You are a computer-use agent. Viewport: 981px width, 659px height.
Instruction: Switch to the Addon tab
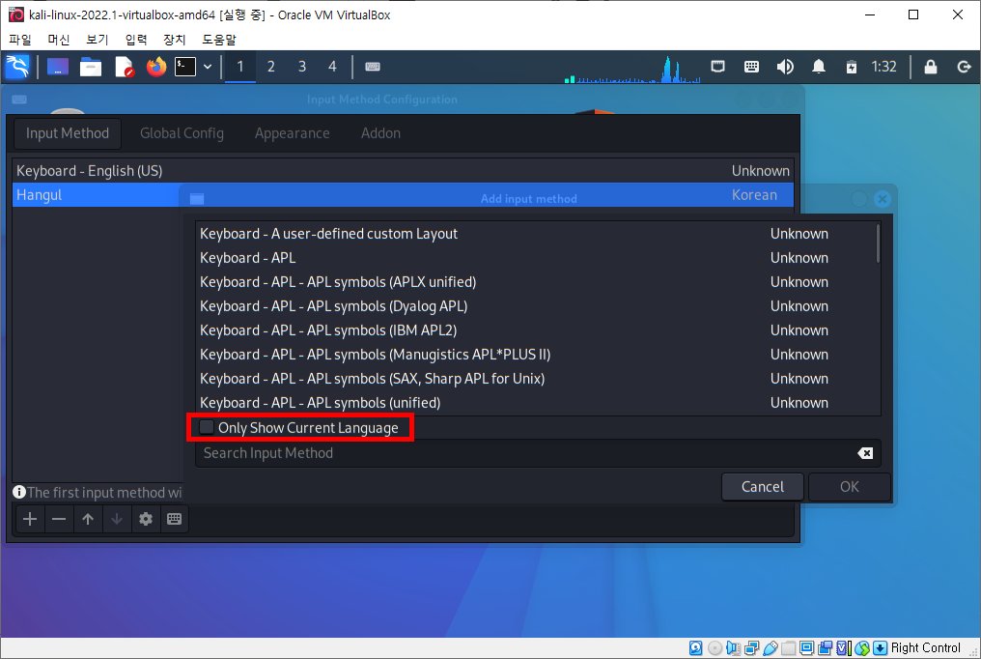click(380, 133)
